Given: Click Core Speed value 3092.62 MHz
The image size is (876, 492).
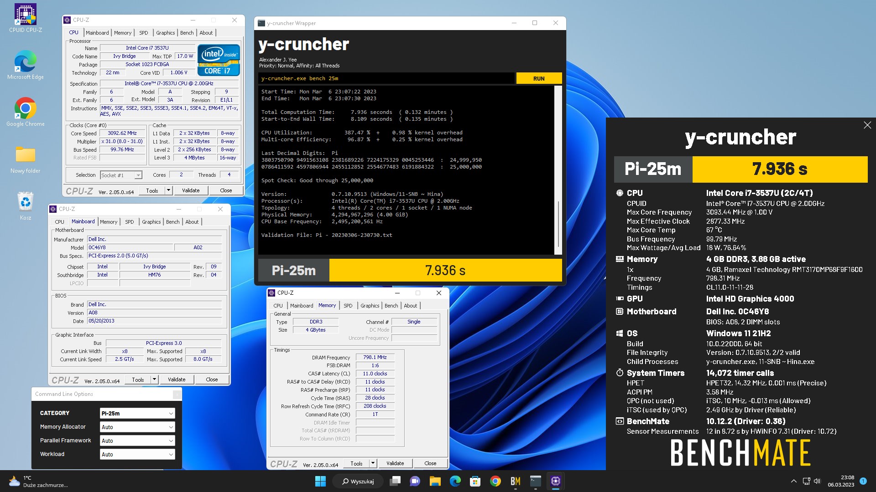Looking at the screenshot, I should [x=122, y=133].
